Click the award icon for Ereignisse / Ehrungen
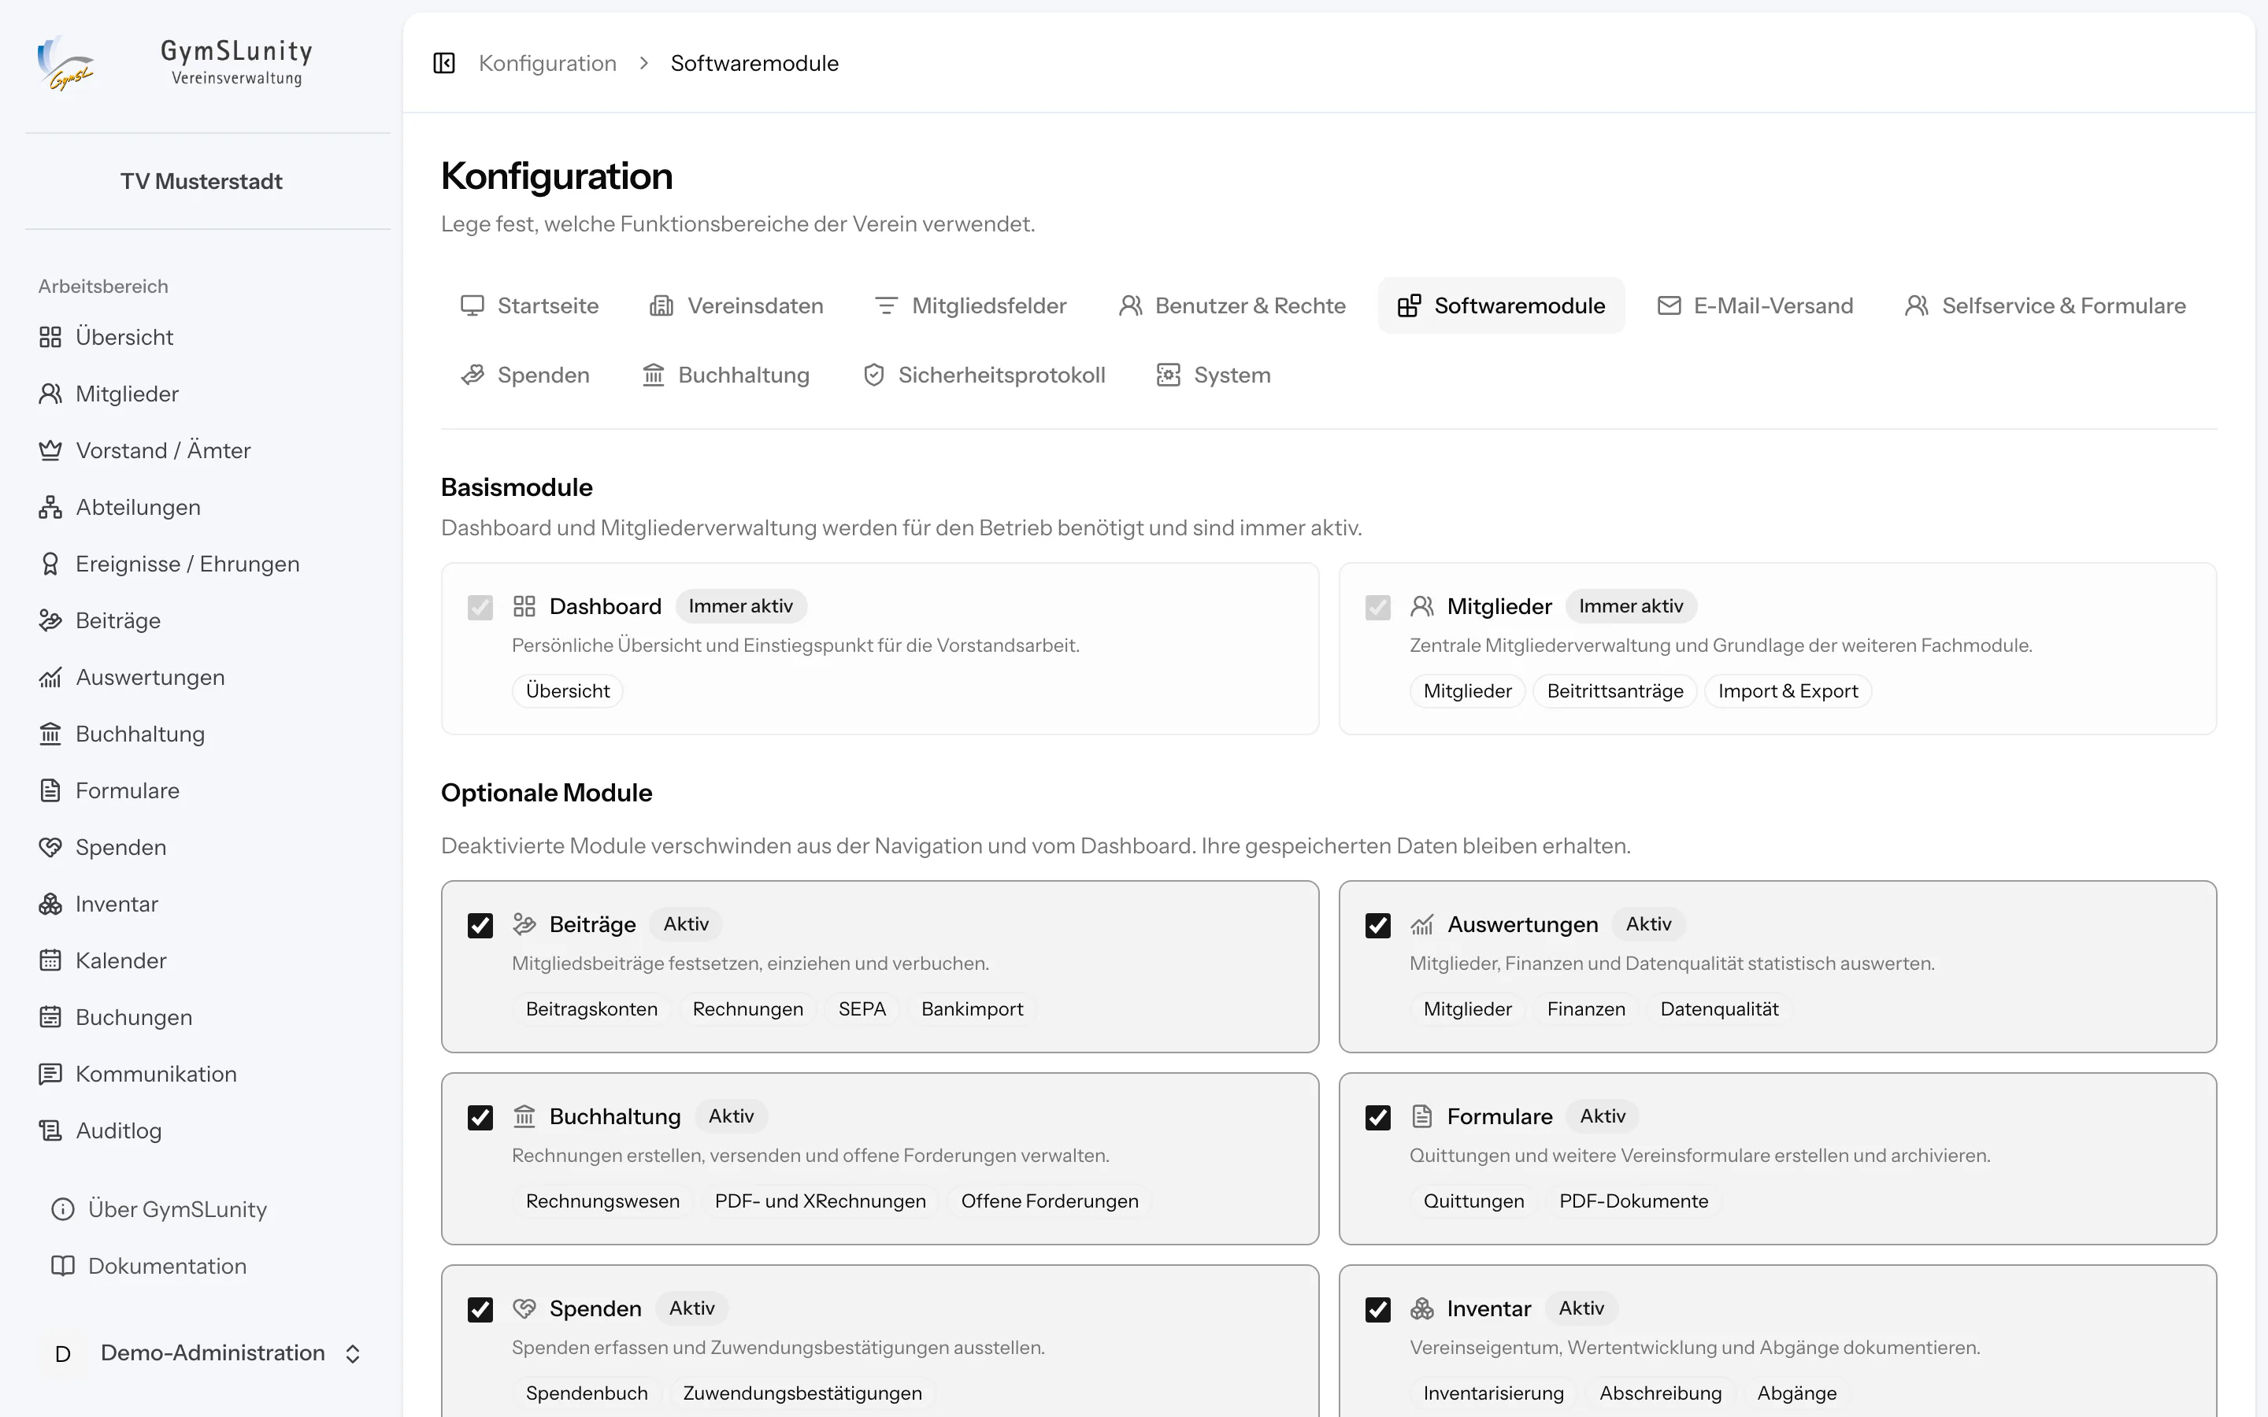Viewport: 2268px width, 1417px height. pyautogui.click(x=50, y=564)
